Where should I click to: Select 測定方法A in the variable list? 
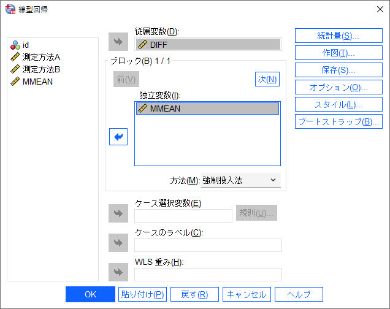pyautogui.click(x=40, y=57)
